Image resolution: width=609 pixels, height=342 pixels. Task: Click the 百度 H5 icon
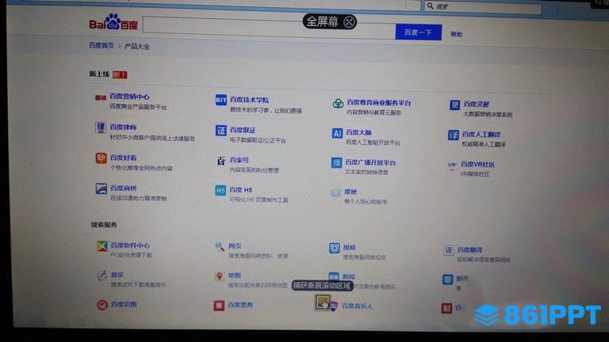coord(220,190)
